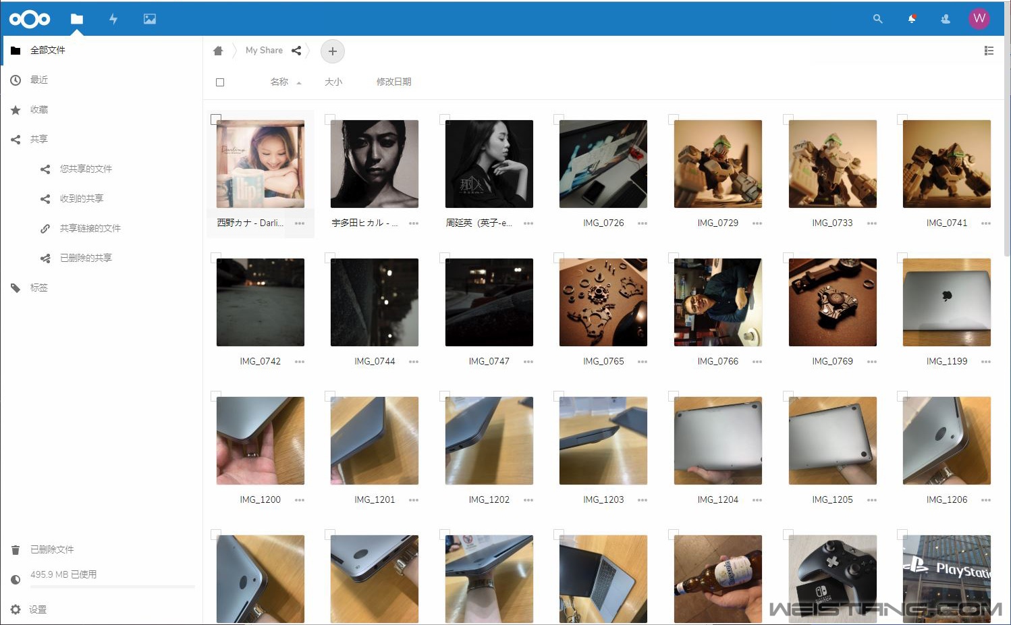
Task: Click share icon beside My Share
Action: pyautogui.click(x=296, y=51)
